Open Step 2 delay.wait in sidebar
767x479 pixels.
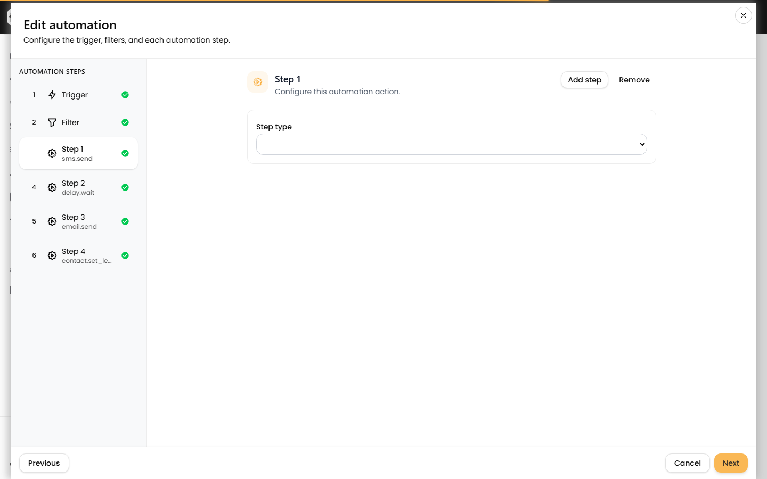pos(78,187)
